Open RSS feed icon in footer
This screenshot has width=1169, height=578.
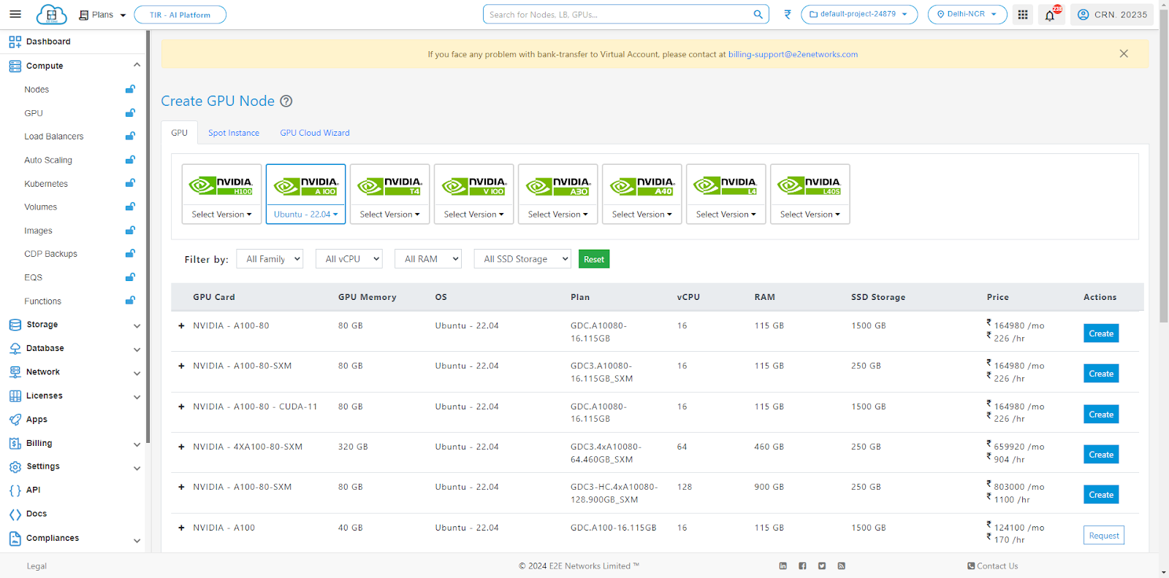coord(841,566)
